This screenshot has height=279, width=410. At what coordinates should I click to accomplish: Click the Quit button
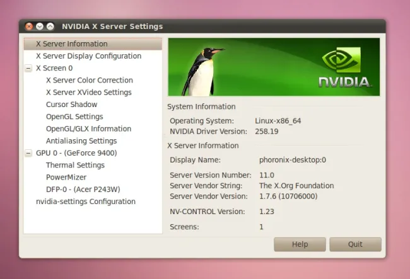(x=355, y=244)
